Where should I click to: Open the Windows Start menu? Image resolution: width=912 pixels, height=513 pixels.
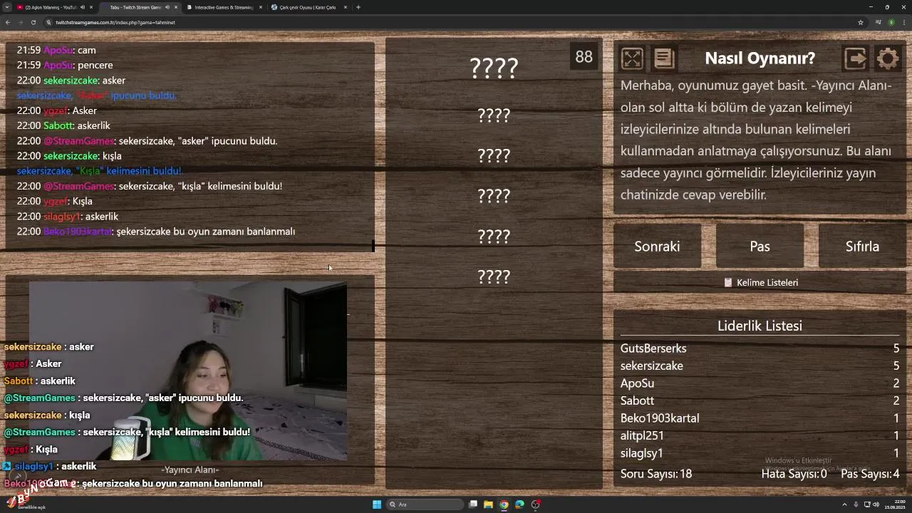point(377,504)
